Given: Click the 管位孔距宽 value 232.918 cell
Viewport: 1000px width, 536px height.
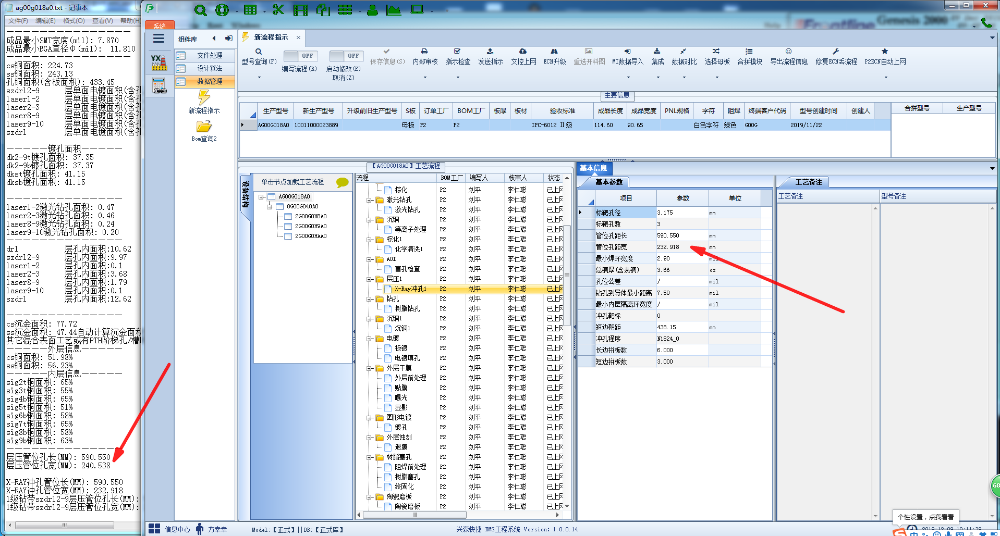Looking at the screenshot, I should coord(682,247).
